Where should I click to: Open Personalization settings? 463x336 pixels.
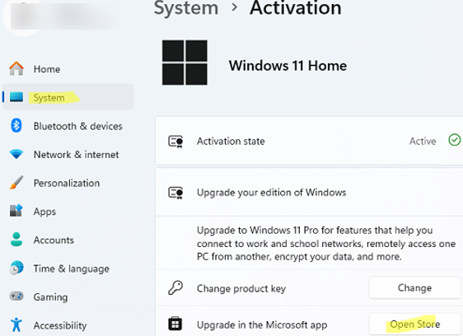[x=68, y=183]
